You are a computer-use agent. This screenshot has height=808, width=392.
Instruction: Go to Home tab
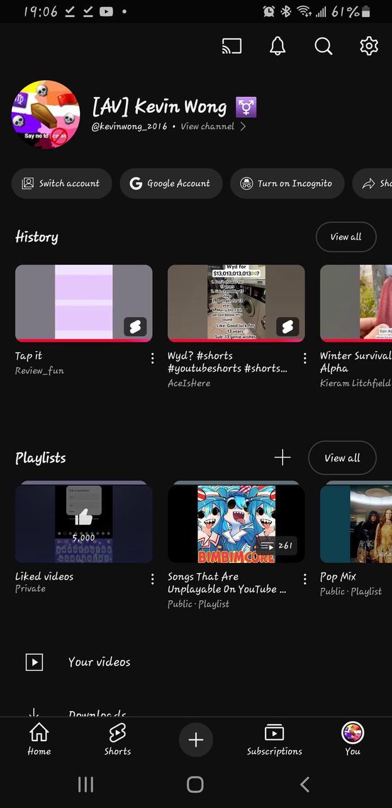click(x=39, y=739)
